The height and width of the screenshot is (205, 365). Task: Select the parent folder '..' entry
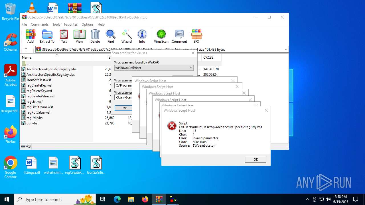[27, 64]
